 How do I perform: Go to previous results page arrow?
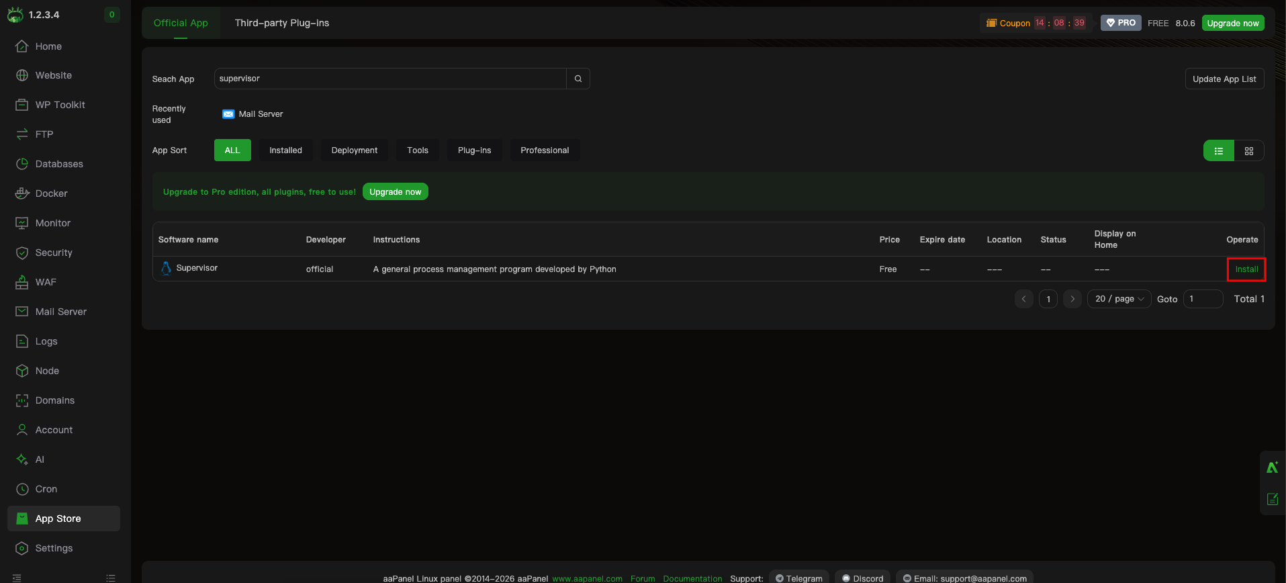click(1024, 299)
